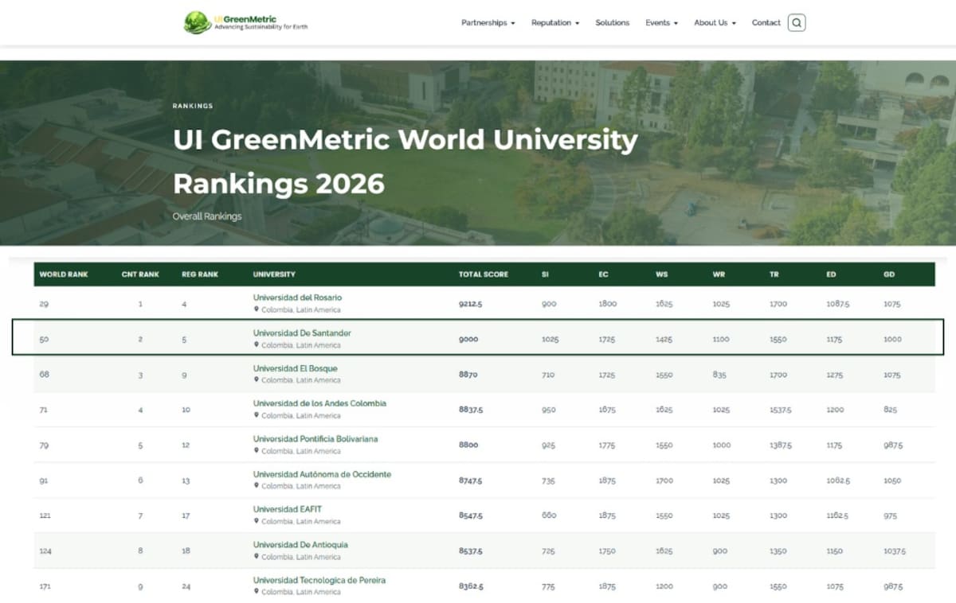
Task: Click location pin under Universidad Tecnologica de Pereira
Action: click(x=257, y=592)
